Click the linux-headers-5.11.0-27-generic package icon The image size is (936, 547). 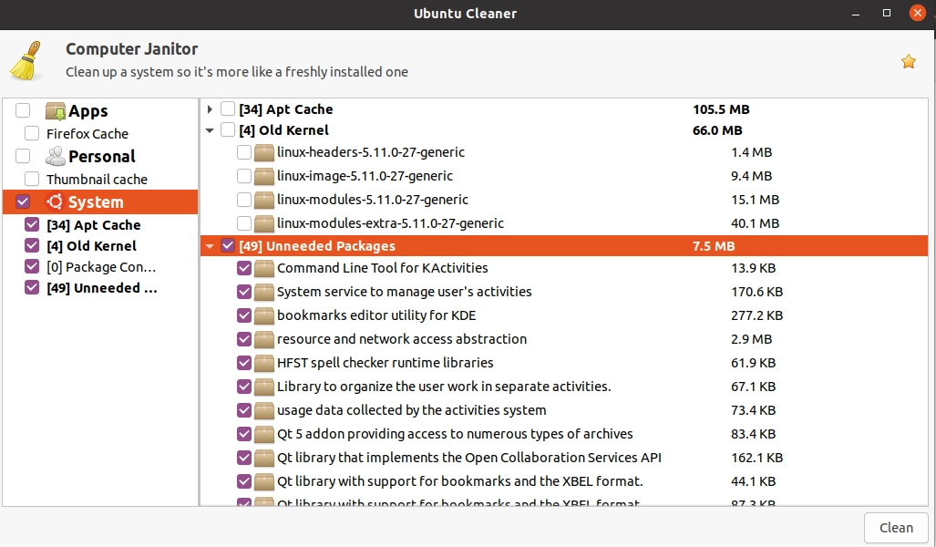pos(264,152)
